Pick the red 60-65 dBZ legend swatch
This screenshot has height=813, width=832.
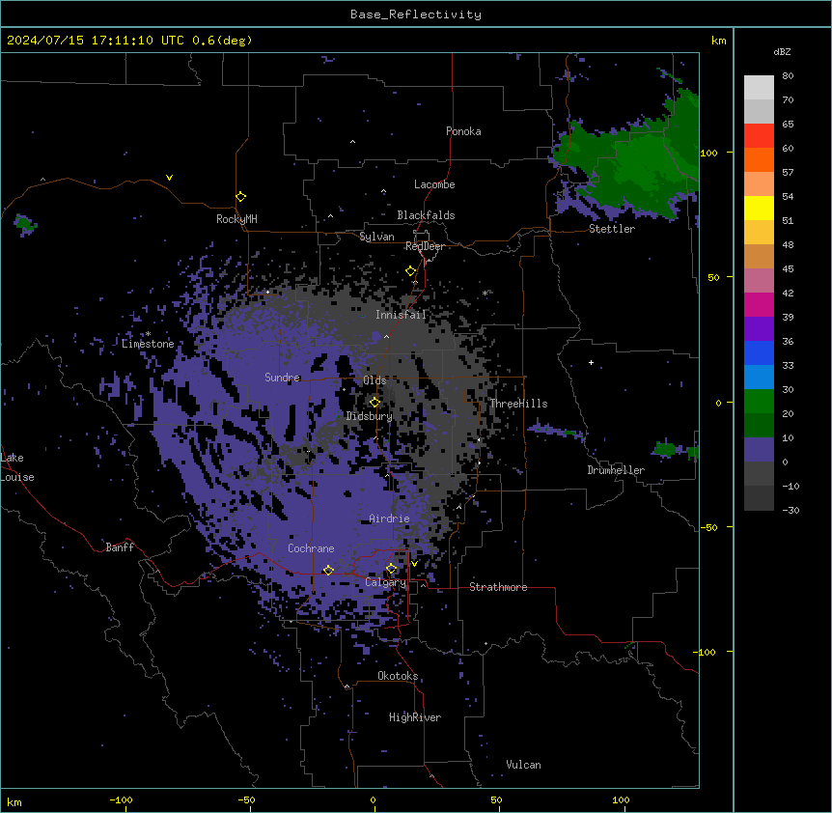759,135
